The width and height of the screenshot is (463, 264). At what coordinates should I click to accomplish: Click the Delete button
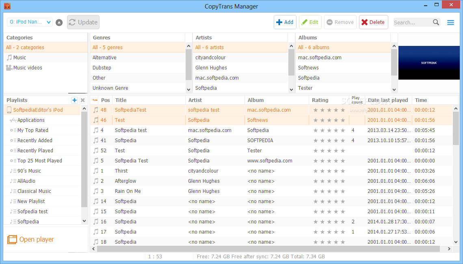pos(374,22)
